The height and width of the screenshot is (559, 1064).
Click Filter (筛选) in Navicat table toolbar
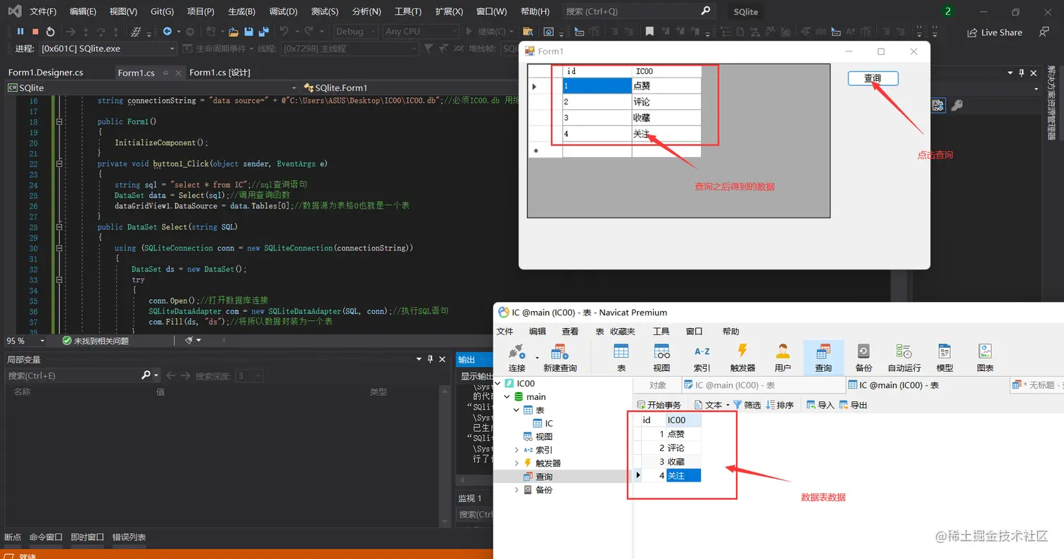click(x=747, y=405)
